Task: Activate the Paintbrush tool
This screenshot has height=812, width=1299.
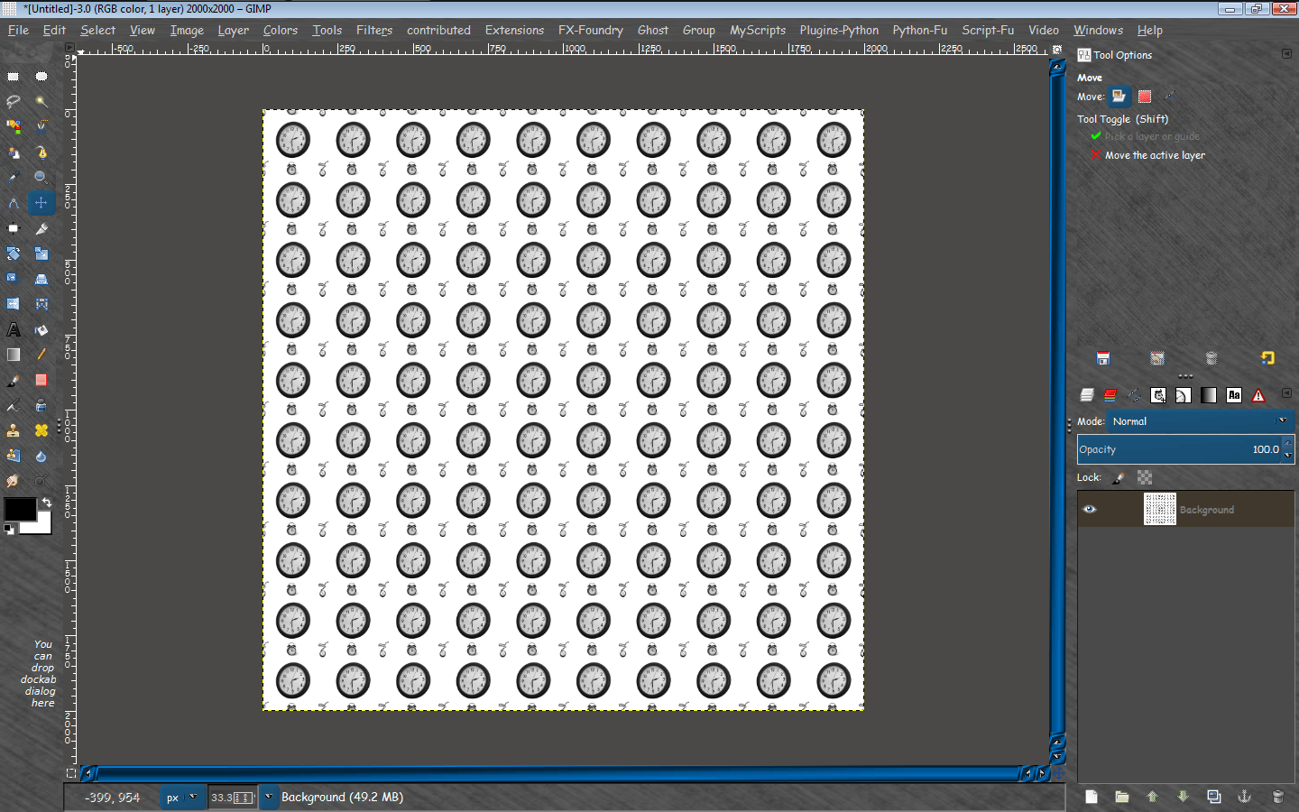Action: tap(14, 380)
